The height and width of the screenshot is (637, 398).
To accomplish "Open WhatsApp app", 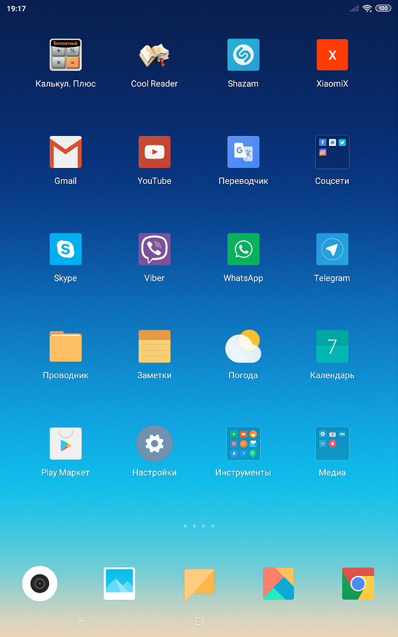I will (x=243, y=249).
